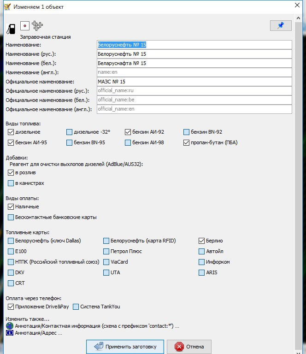Enable ViaCard fuel card checkbox
The image size is (306, 354).
[x=106, y=262]
